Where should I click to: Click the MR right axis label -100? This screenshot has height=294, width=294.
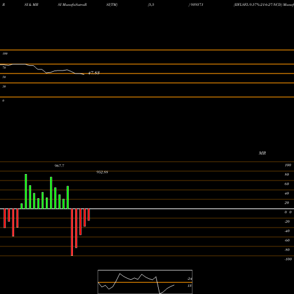(x=288, y=259)
